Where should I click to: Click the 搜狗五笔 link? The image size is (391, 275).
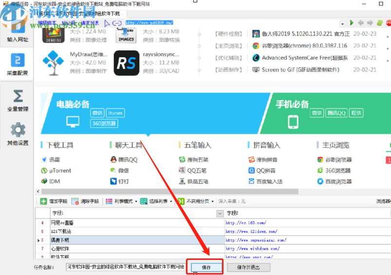198,160
